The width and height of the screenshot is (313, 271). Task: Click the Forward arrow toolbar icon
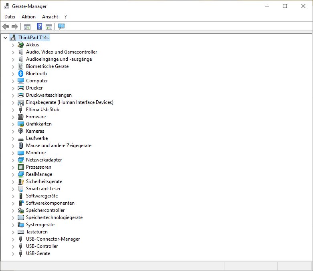click(15, 26)
